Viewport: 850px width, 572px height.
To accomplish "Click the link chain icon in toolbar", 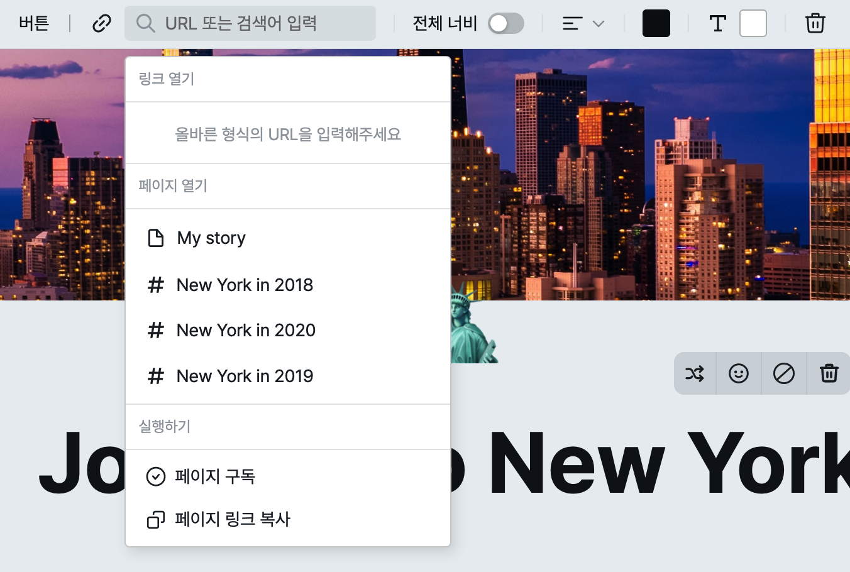I will tap(101, 24).
